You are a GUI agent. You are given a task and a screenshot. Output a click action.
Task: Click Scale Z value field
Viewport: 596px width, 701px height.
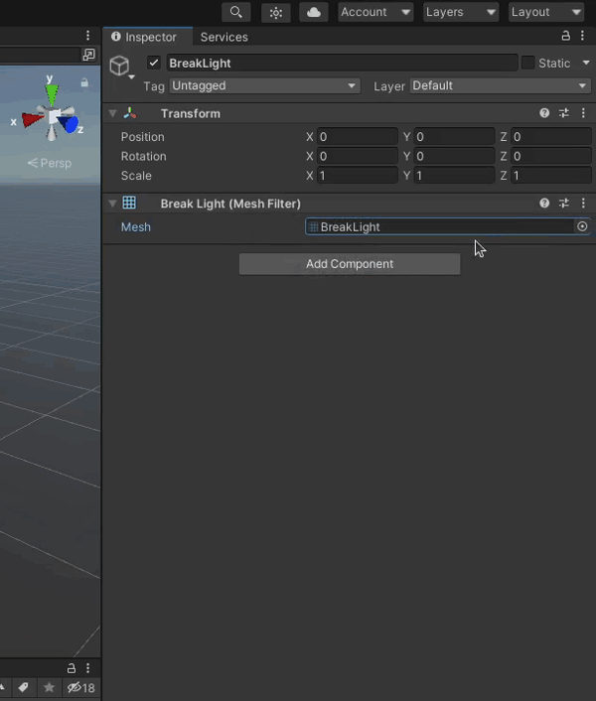click(551, 175)
